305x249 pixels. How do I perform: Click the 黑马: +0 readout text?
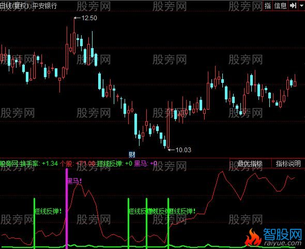[x=146, y=164]
